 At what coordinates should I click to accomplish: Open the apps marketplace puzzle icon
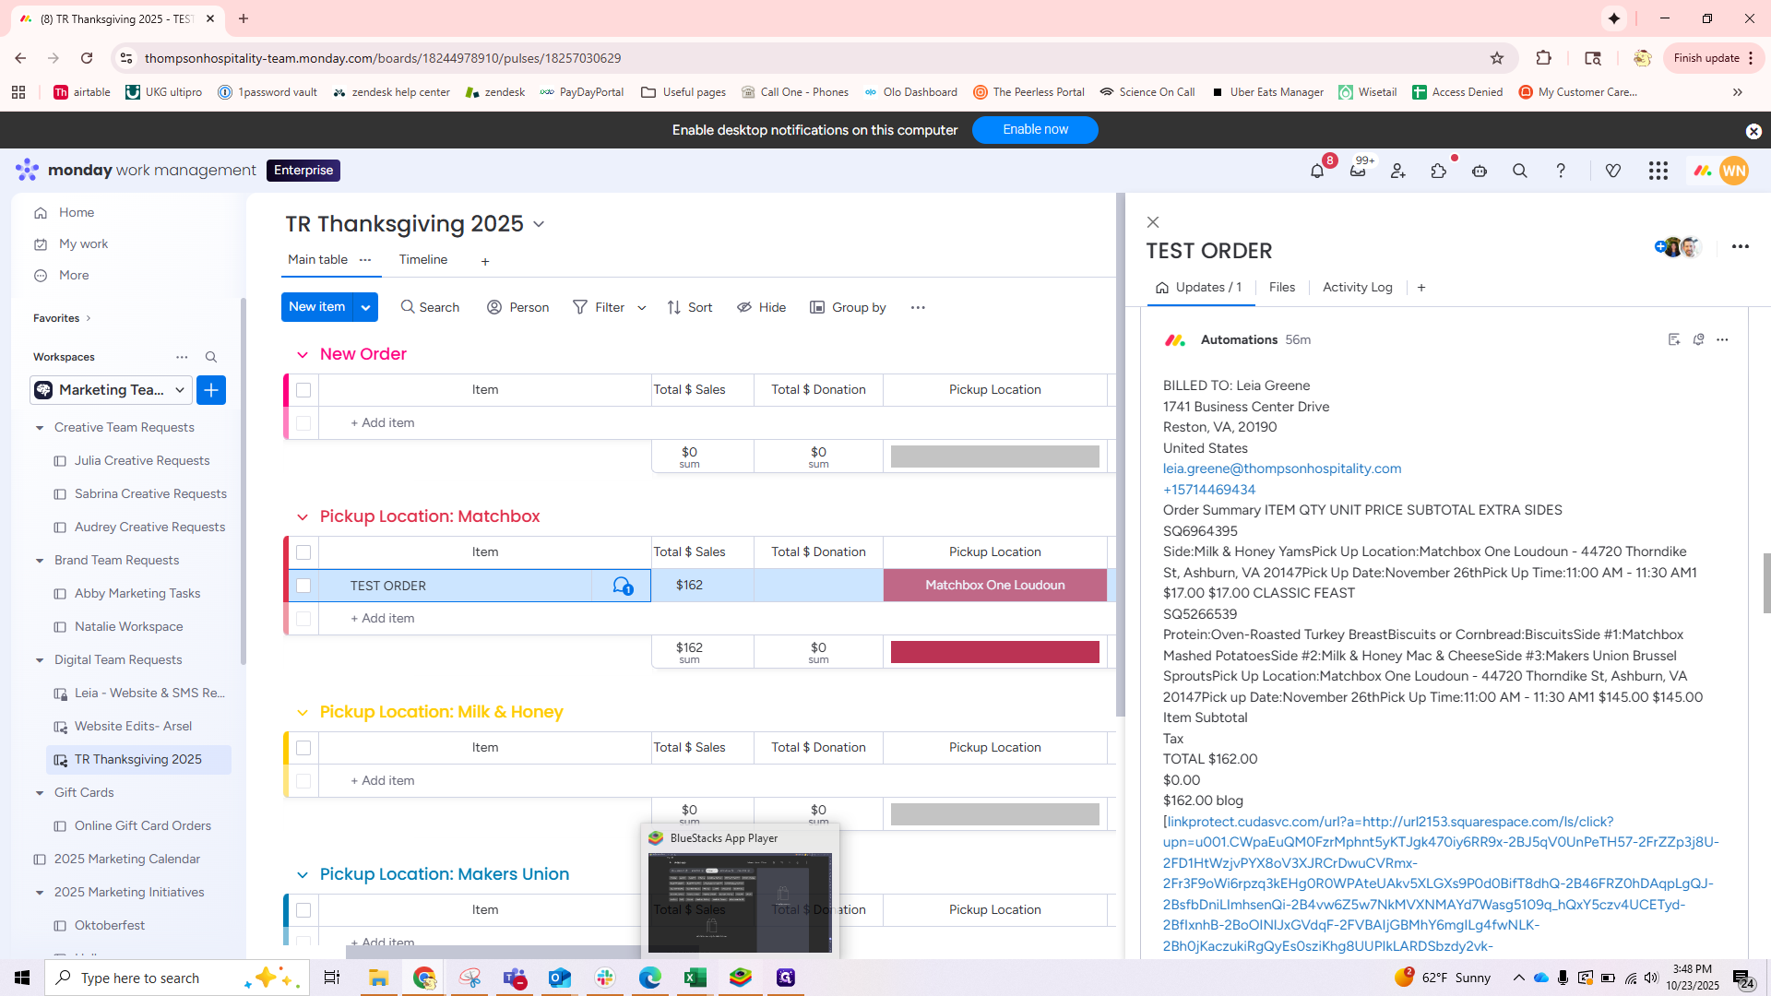pyautogui.click(x=1439, y=171)
